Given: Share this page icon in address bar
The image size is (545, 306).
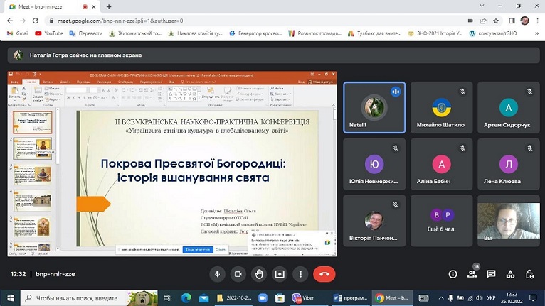Looking at the screenshot, I should click(x=483, y=21).
